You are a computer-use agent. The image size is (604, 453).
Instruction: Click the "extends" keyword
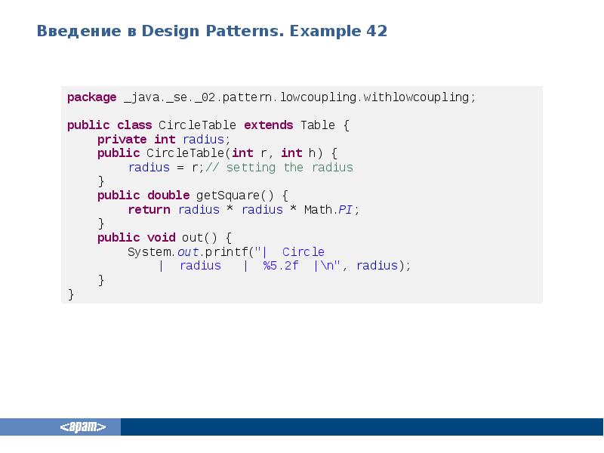pyautogui.click(x=269, y=125)
